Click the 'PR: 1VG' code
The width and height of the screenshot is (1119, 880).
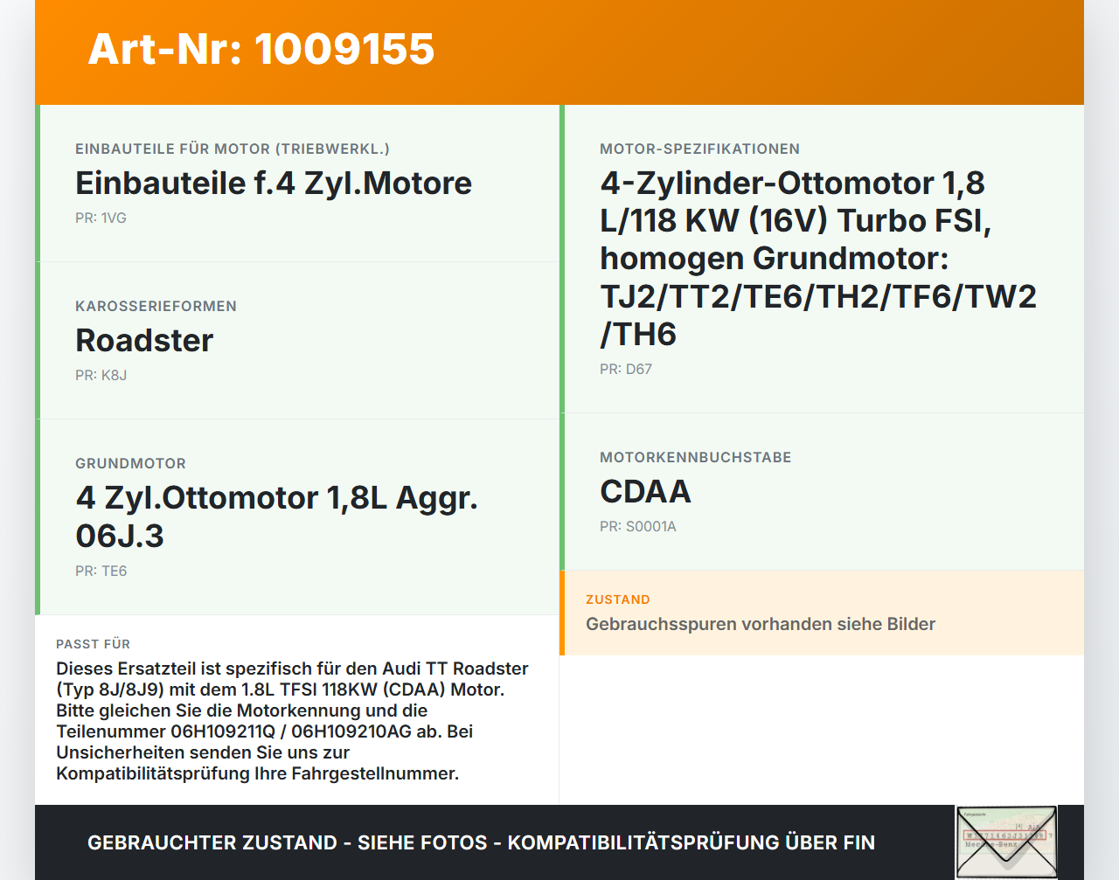pos(101,218)
